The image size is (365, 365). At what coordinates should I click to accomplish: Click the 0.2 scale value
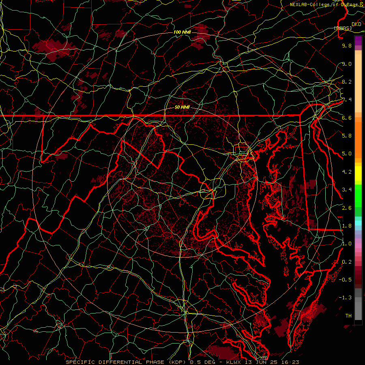[x=347, y=262]
